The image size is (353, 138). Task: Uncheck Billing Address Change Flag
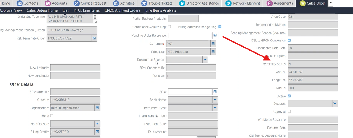click(220, 27)
